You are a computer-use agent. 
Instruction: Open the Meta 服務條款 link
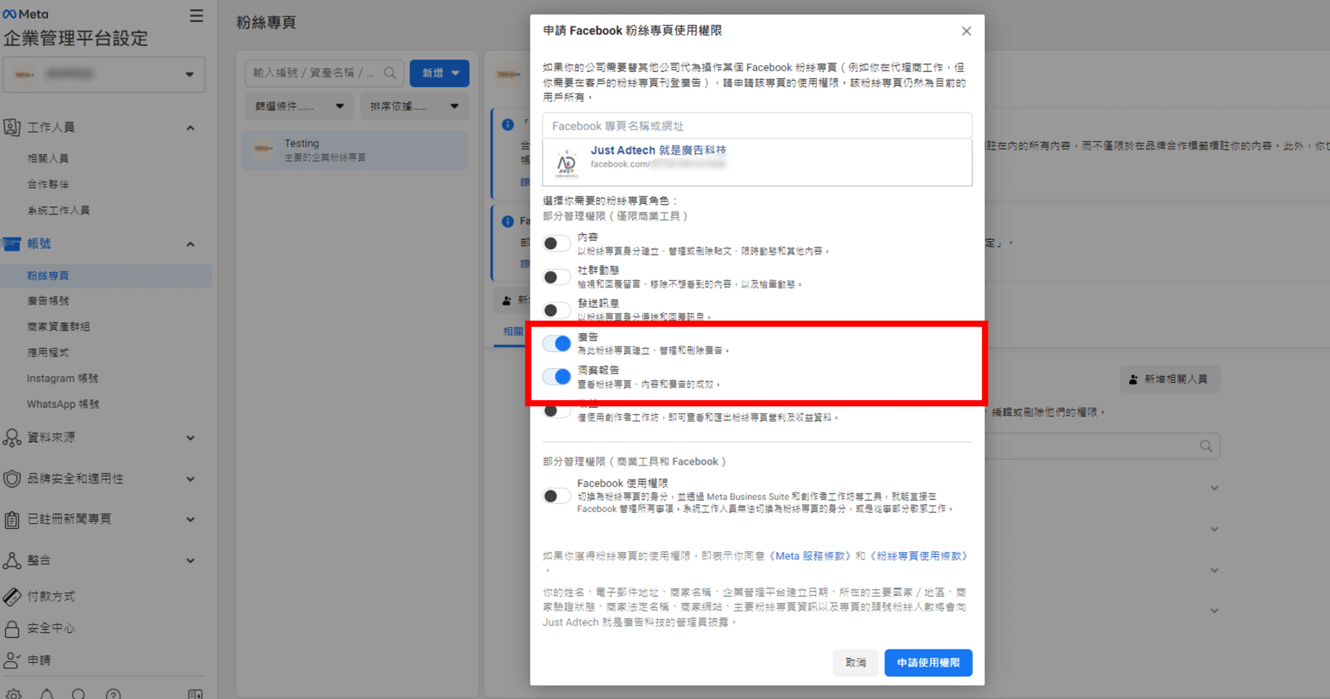point(810,556)
